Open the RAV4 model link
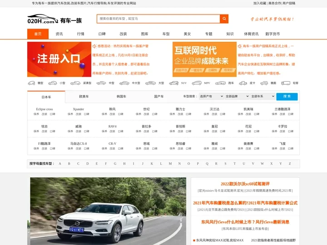The height and width of the screenshot is (245, 327). 113,127
